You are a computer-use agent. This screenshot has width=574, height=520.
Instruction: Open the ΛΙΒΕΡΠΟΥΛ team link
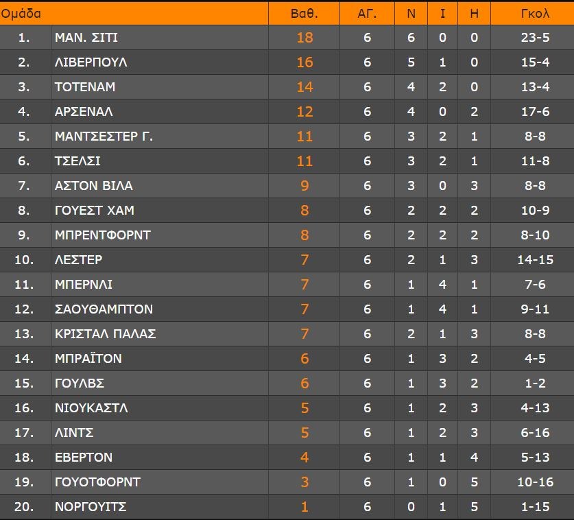point(91,62)
